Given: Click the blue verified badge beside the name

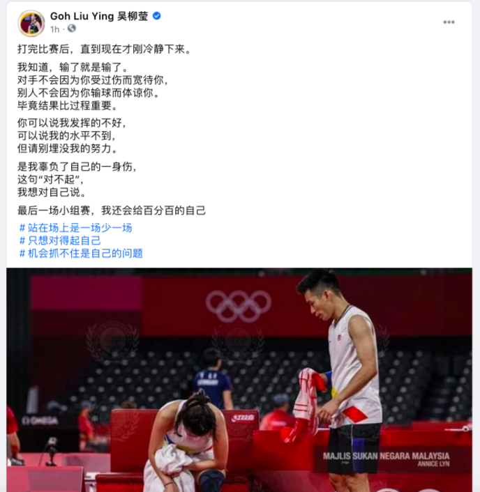Looking at the screenshot, I should [156, 16].
